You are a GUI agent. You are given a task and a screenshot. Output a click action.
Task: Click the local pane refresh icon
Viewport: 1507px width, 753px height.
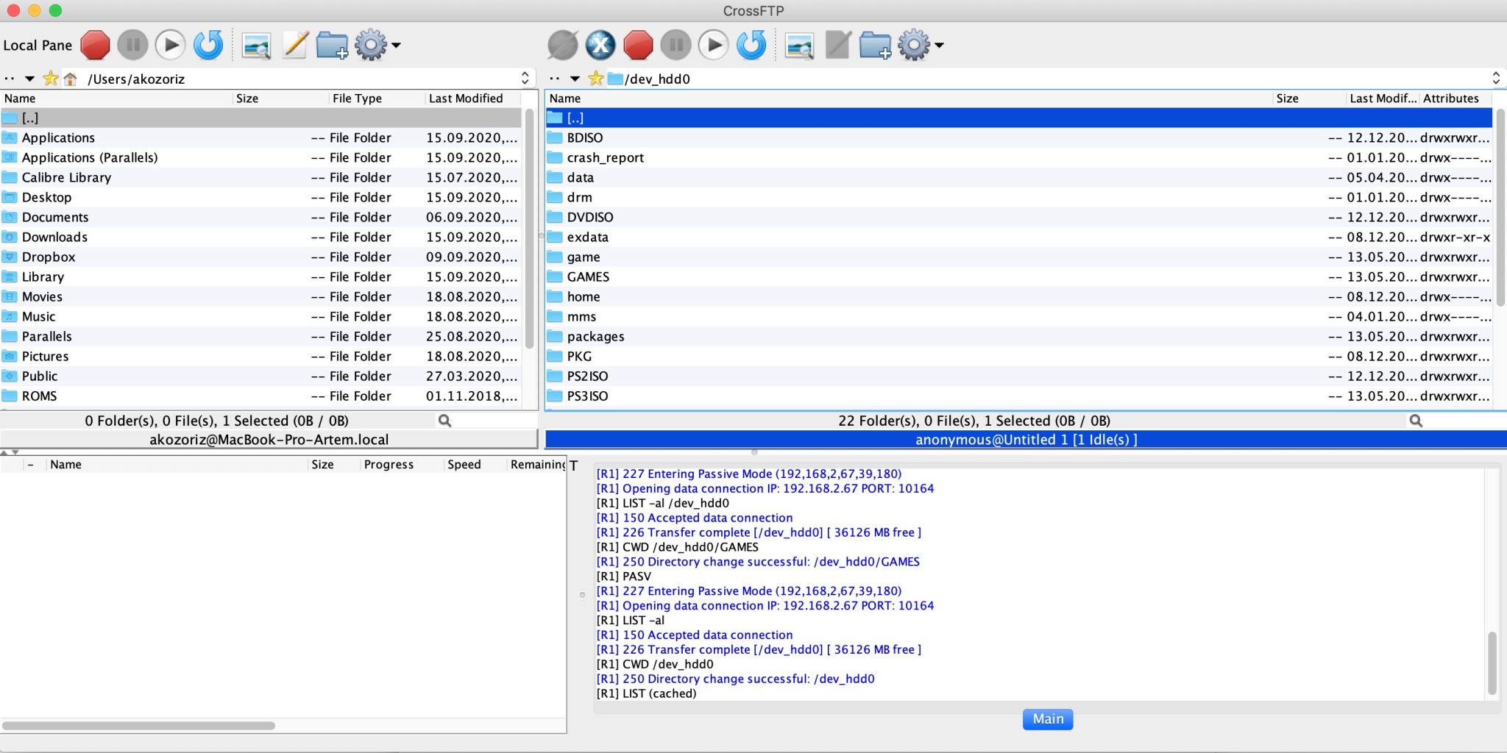click(x=208, y=46)
